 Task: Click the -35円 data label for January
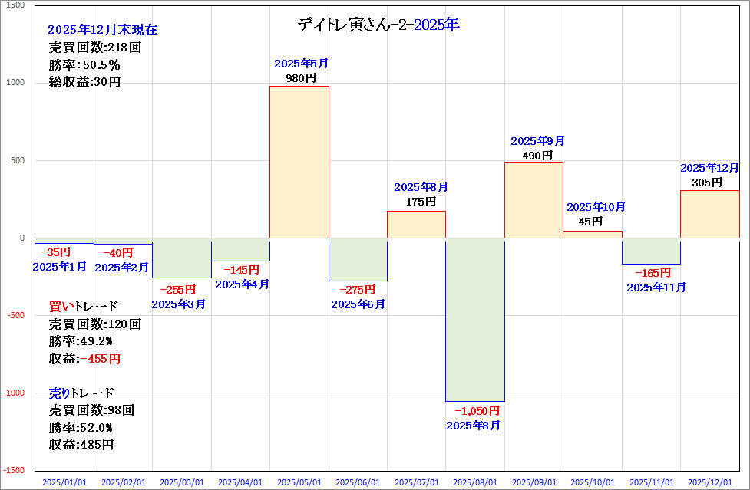click(55, 252)
